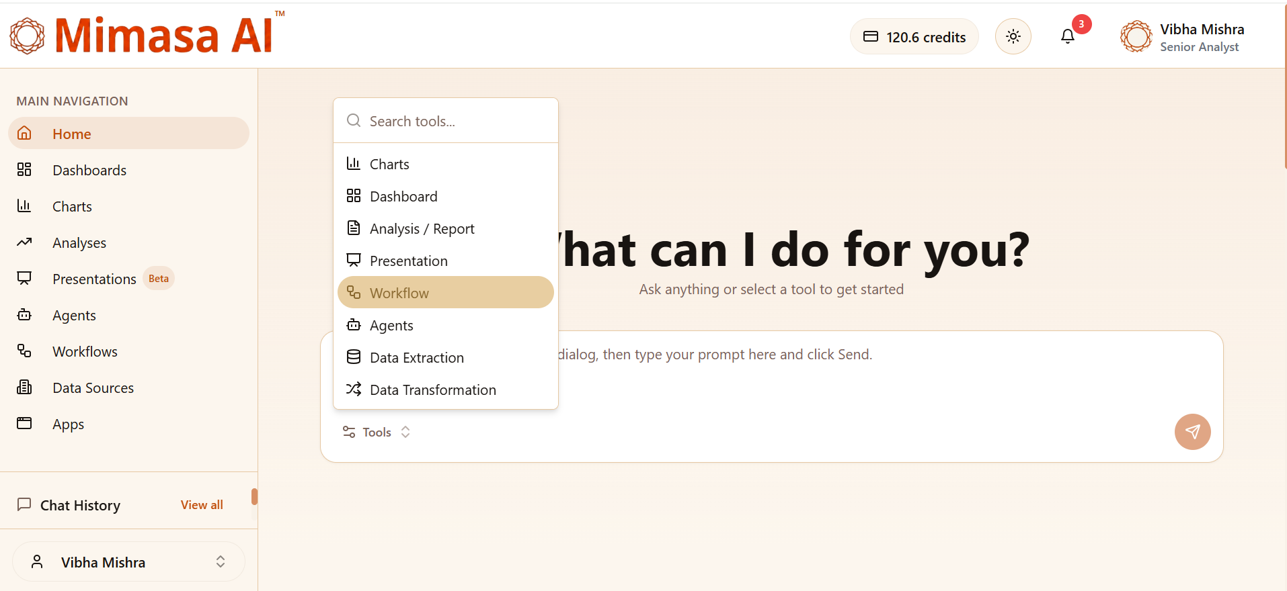Open Workflows in main navigation
Viewport: 1287px width, 591px height.
(x=128, y=351)
